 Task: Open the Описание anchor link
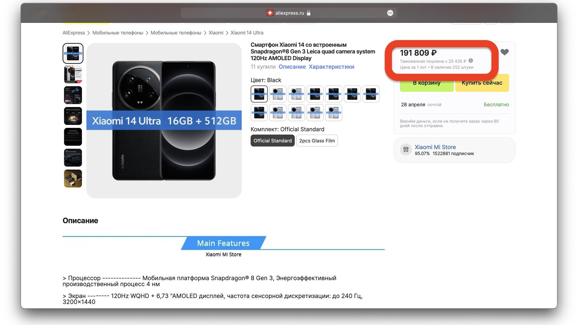click(292, 67)
